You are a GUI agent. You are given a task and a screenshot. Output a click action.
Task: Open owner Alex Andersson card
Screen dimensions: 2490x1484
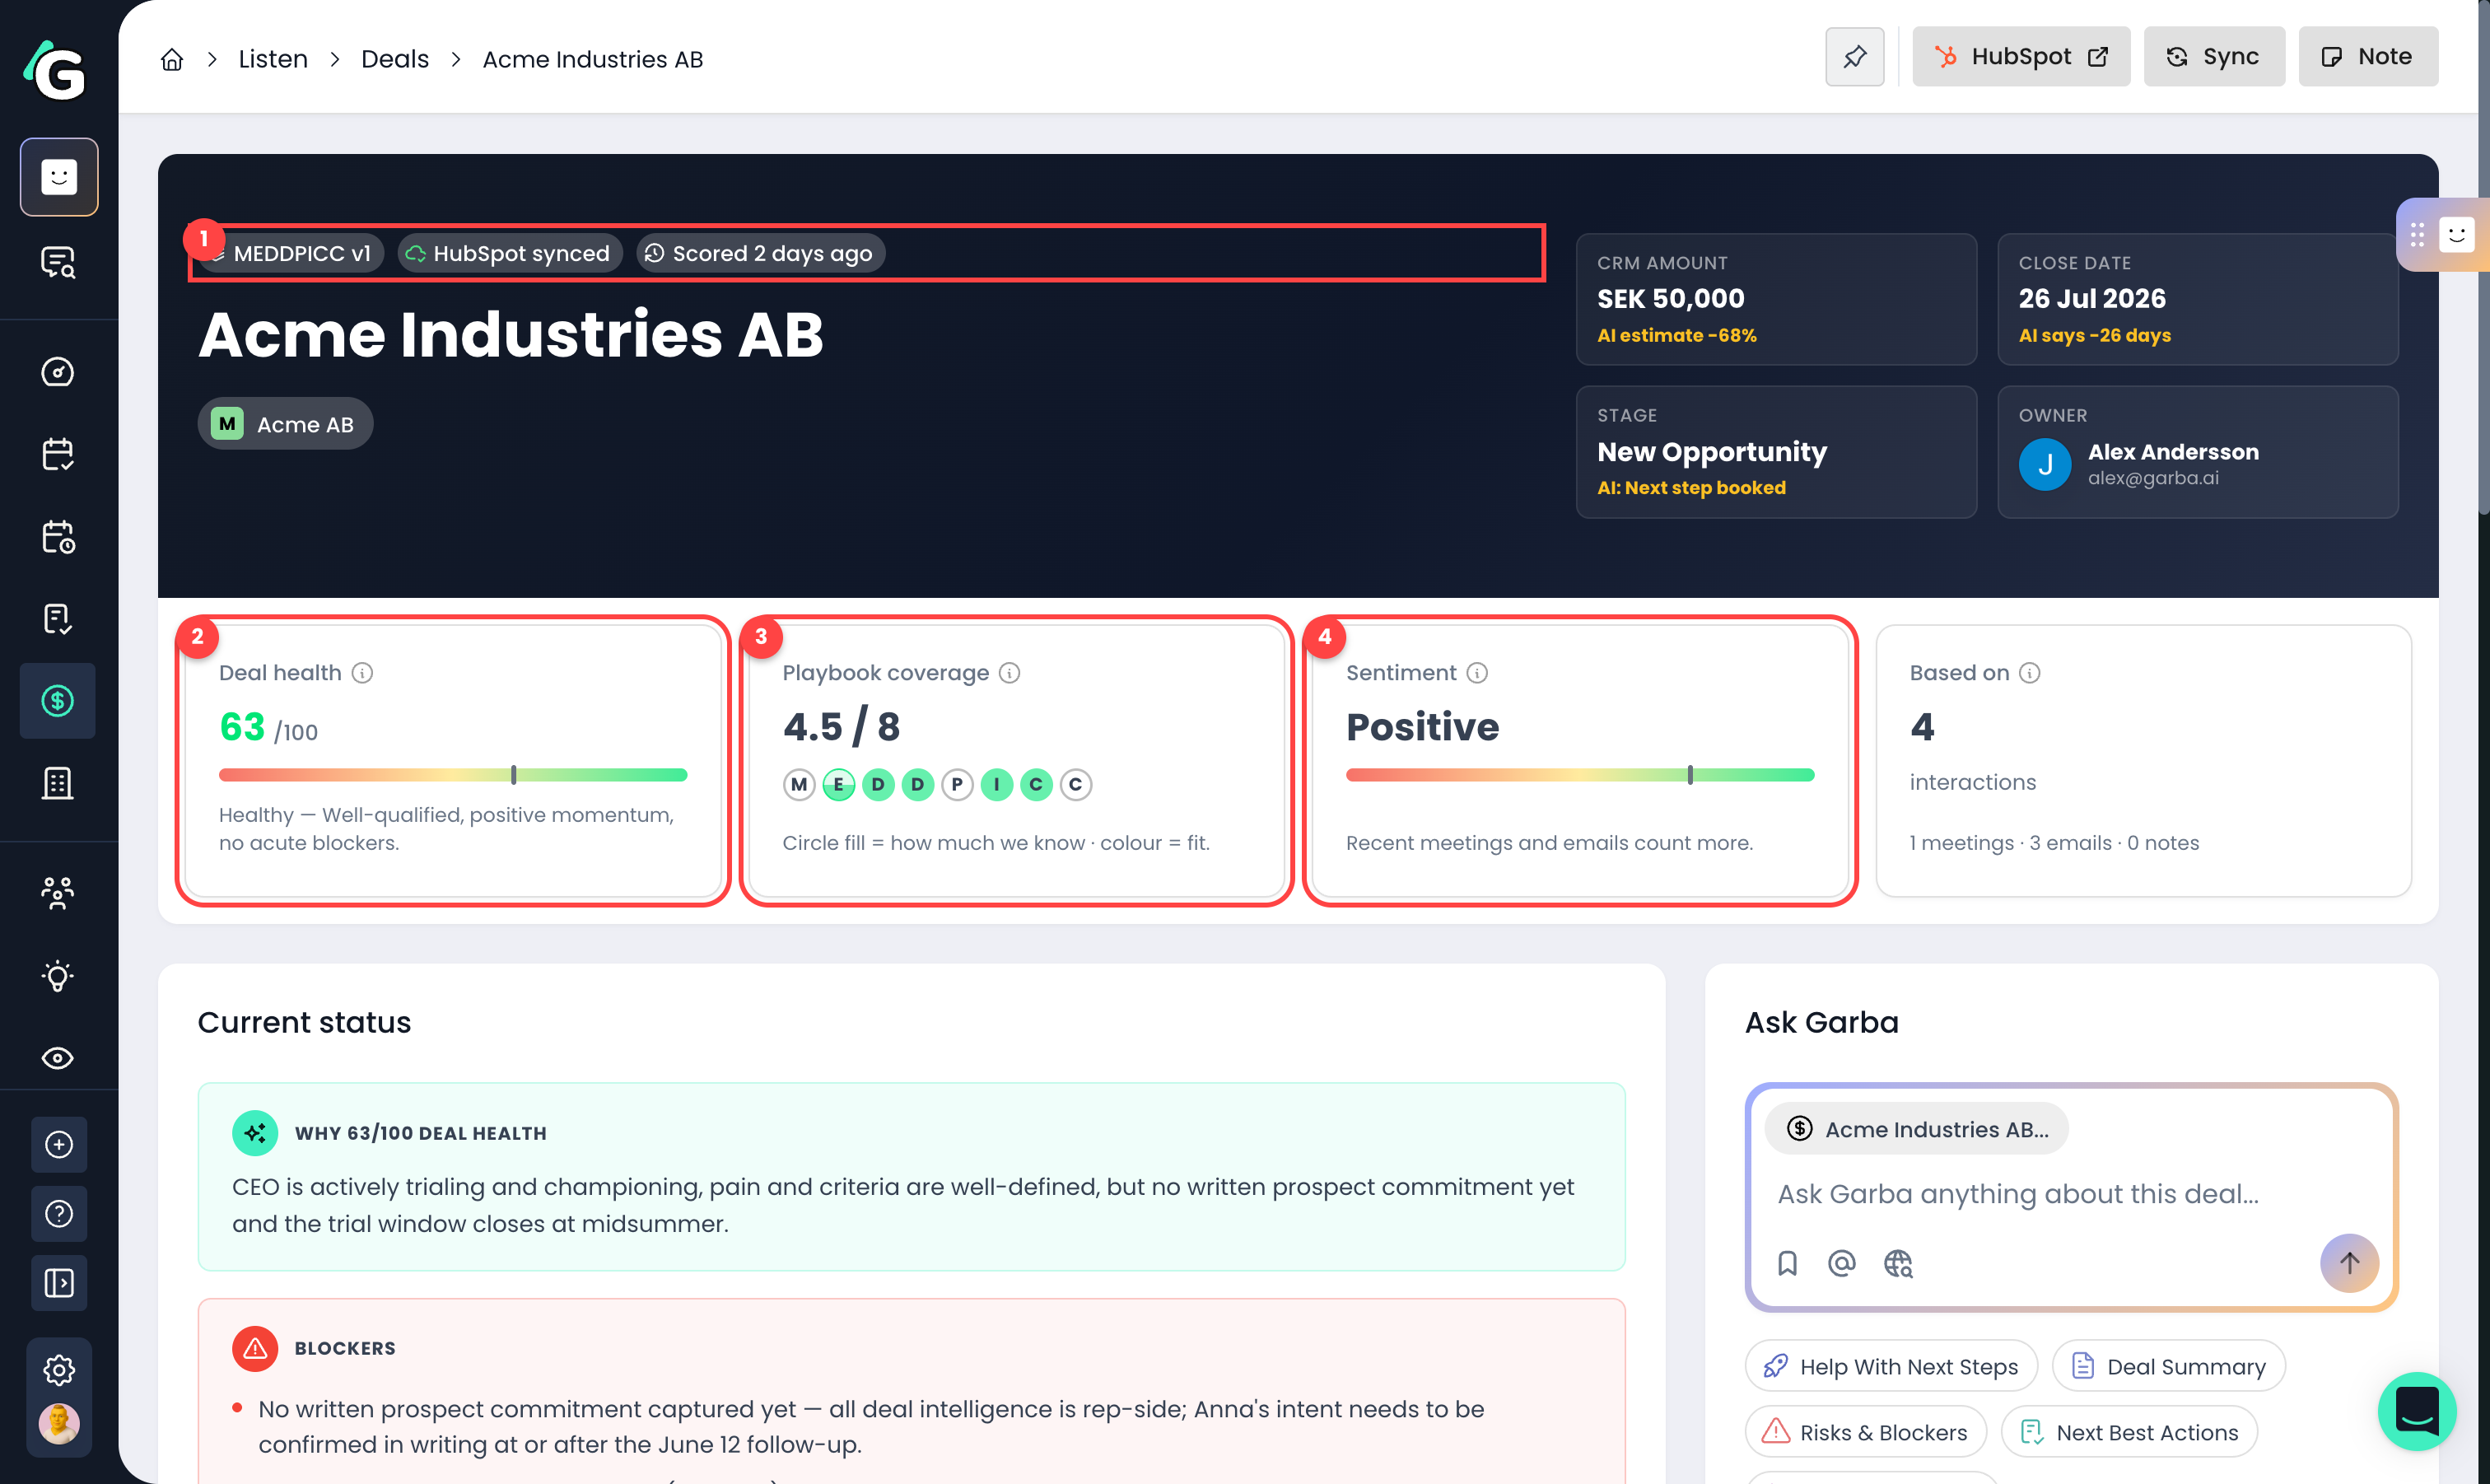click(2199, 452)
